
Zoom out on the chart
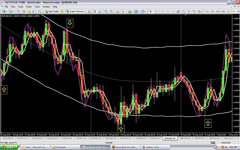[x=111, y=12]
